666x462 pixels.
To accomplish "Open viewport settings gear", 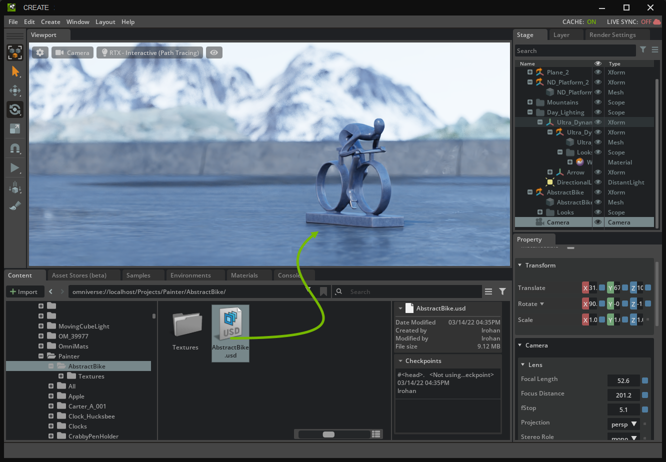I will [40, 52].
